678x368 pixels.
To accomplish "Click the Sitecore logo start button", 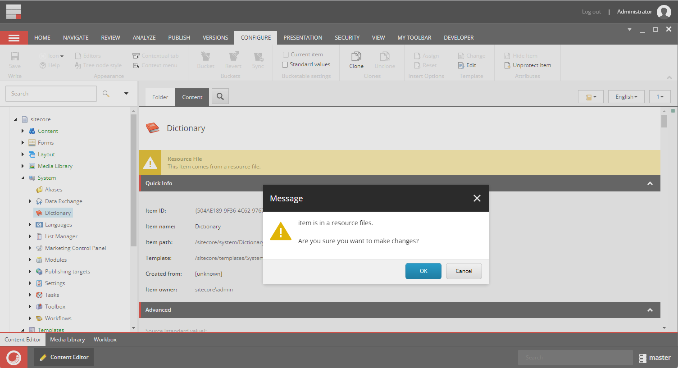I will tap(14, 357).
